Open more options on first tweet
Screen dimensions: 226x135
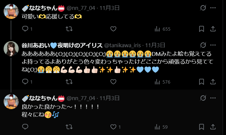tap(213, 8)
